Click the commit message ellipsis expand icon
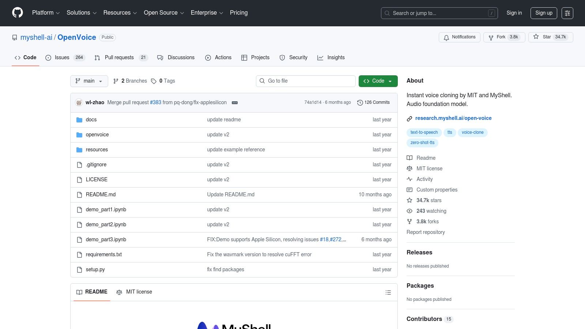Image resolution: width=585 pixels, height=329 pixels. pyautogui.click(x=235, y=103)
